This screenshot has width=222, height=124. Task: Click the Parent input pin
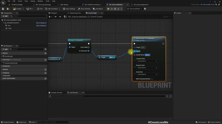pos(135,51)
